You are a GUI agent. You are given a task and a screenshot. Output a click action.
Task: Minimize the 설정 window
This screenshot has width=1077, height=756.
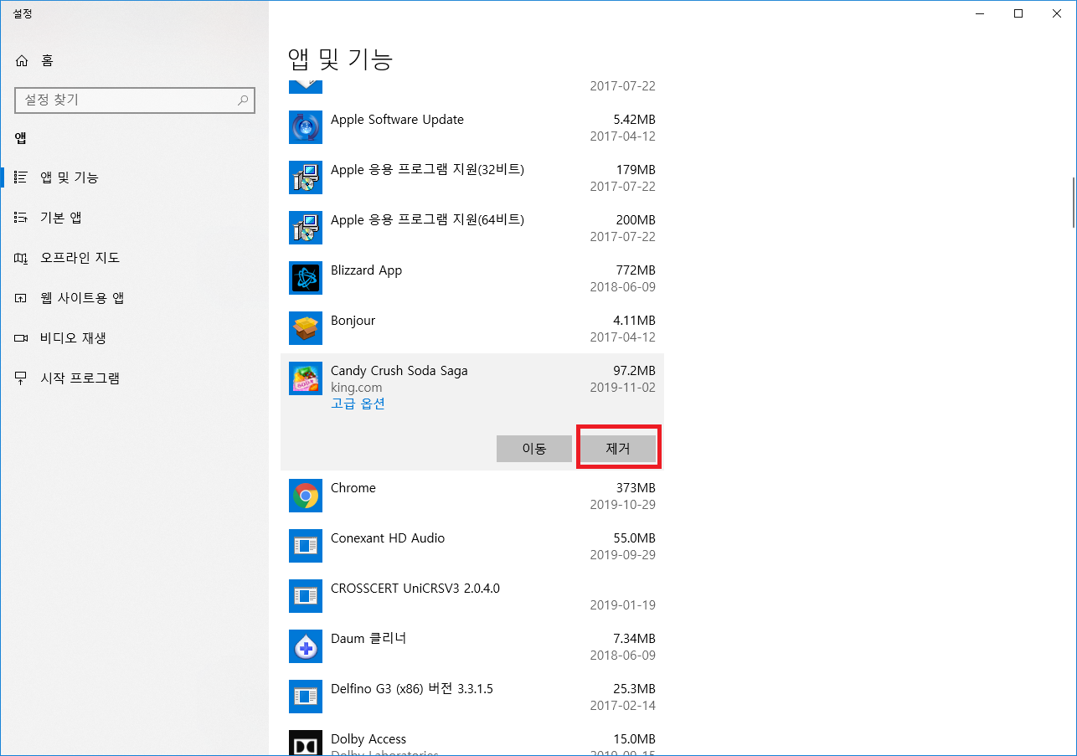(980, 13)
